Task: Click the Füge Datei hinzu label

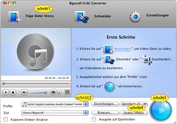Action: [40, 16]
